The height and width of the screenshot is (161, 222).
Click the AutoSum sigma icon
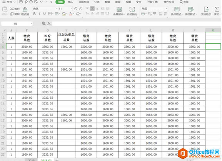pyautogui.click(x=217, y=9)
